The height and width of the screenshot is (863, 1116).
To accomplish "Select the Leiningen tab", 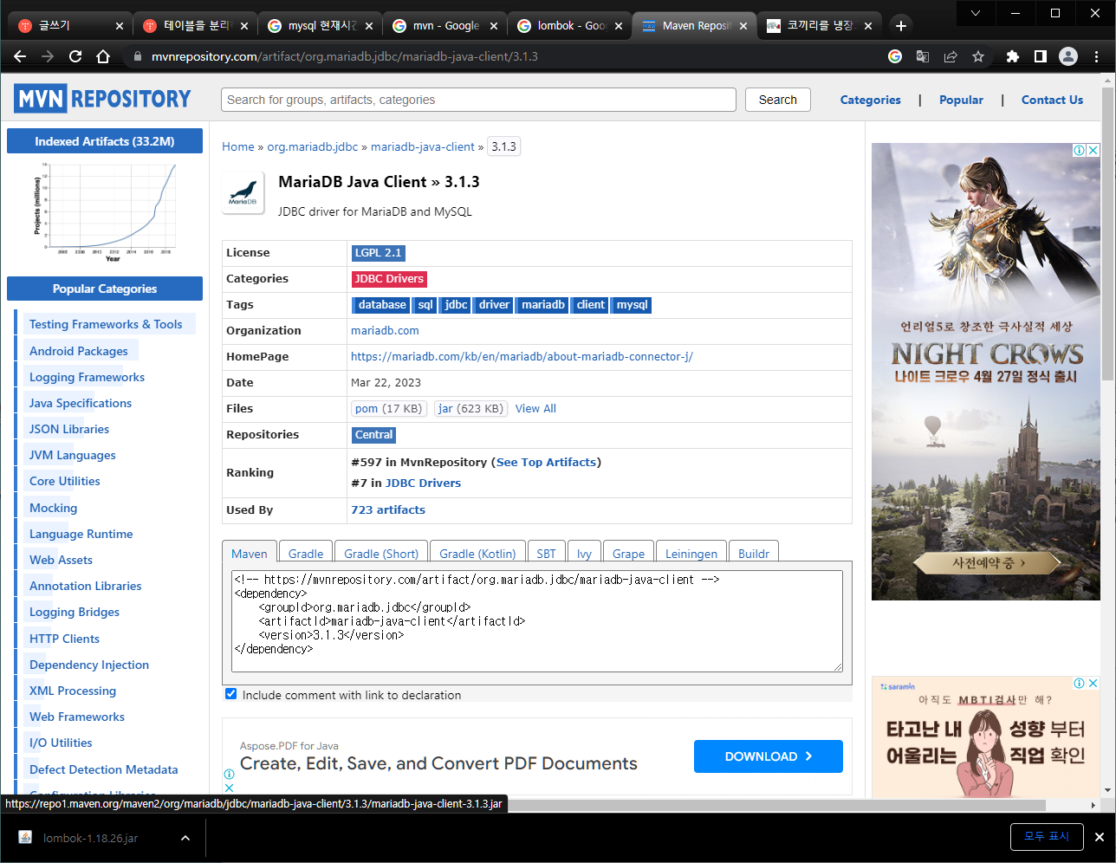I will click(691, 554).
